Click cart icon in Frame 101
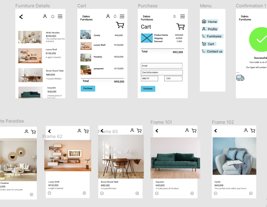 (194, 131)
